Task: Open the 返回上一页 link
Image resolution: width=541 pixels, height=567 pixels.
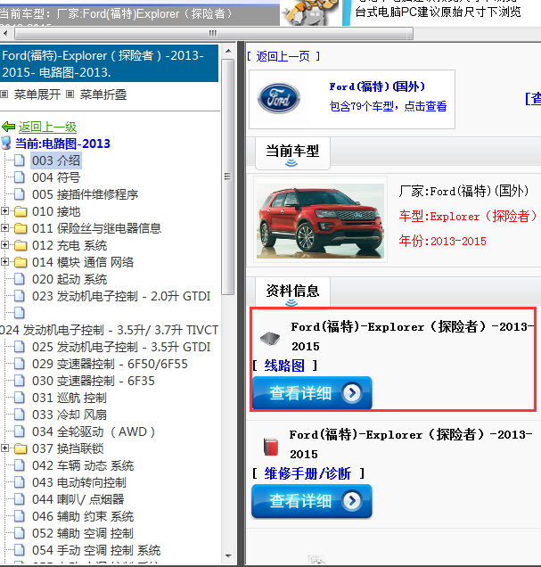Action: click(283, 56)
